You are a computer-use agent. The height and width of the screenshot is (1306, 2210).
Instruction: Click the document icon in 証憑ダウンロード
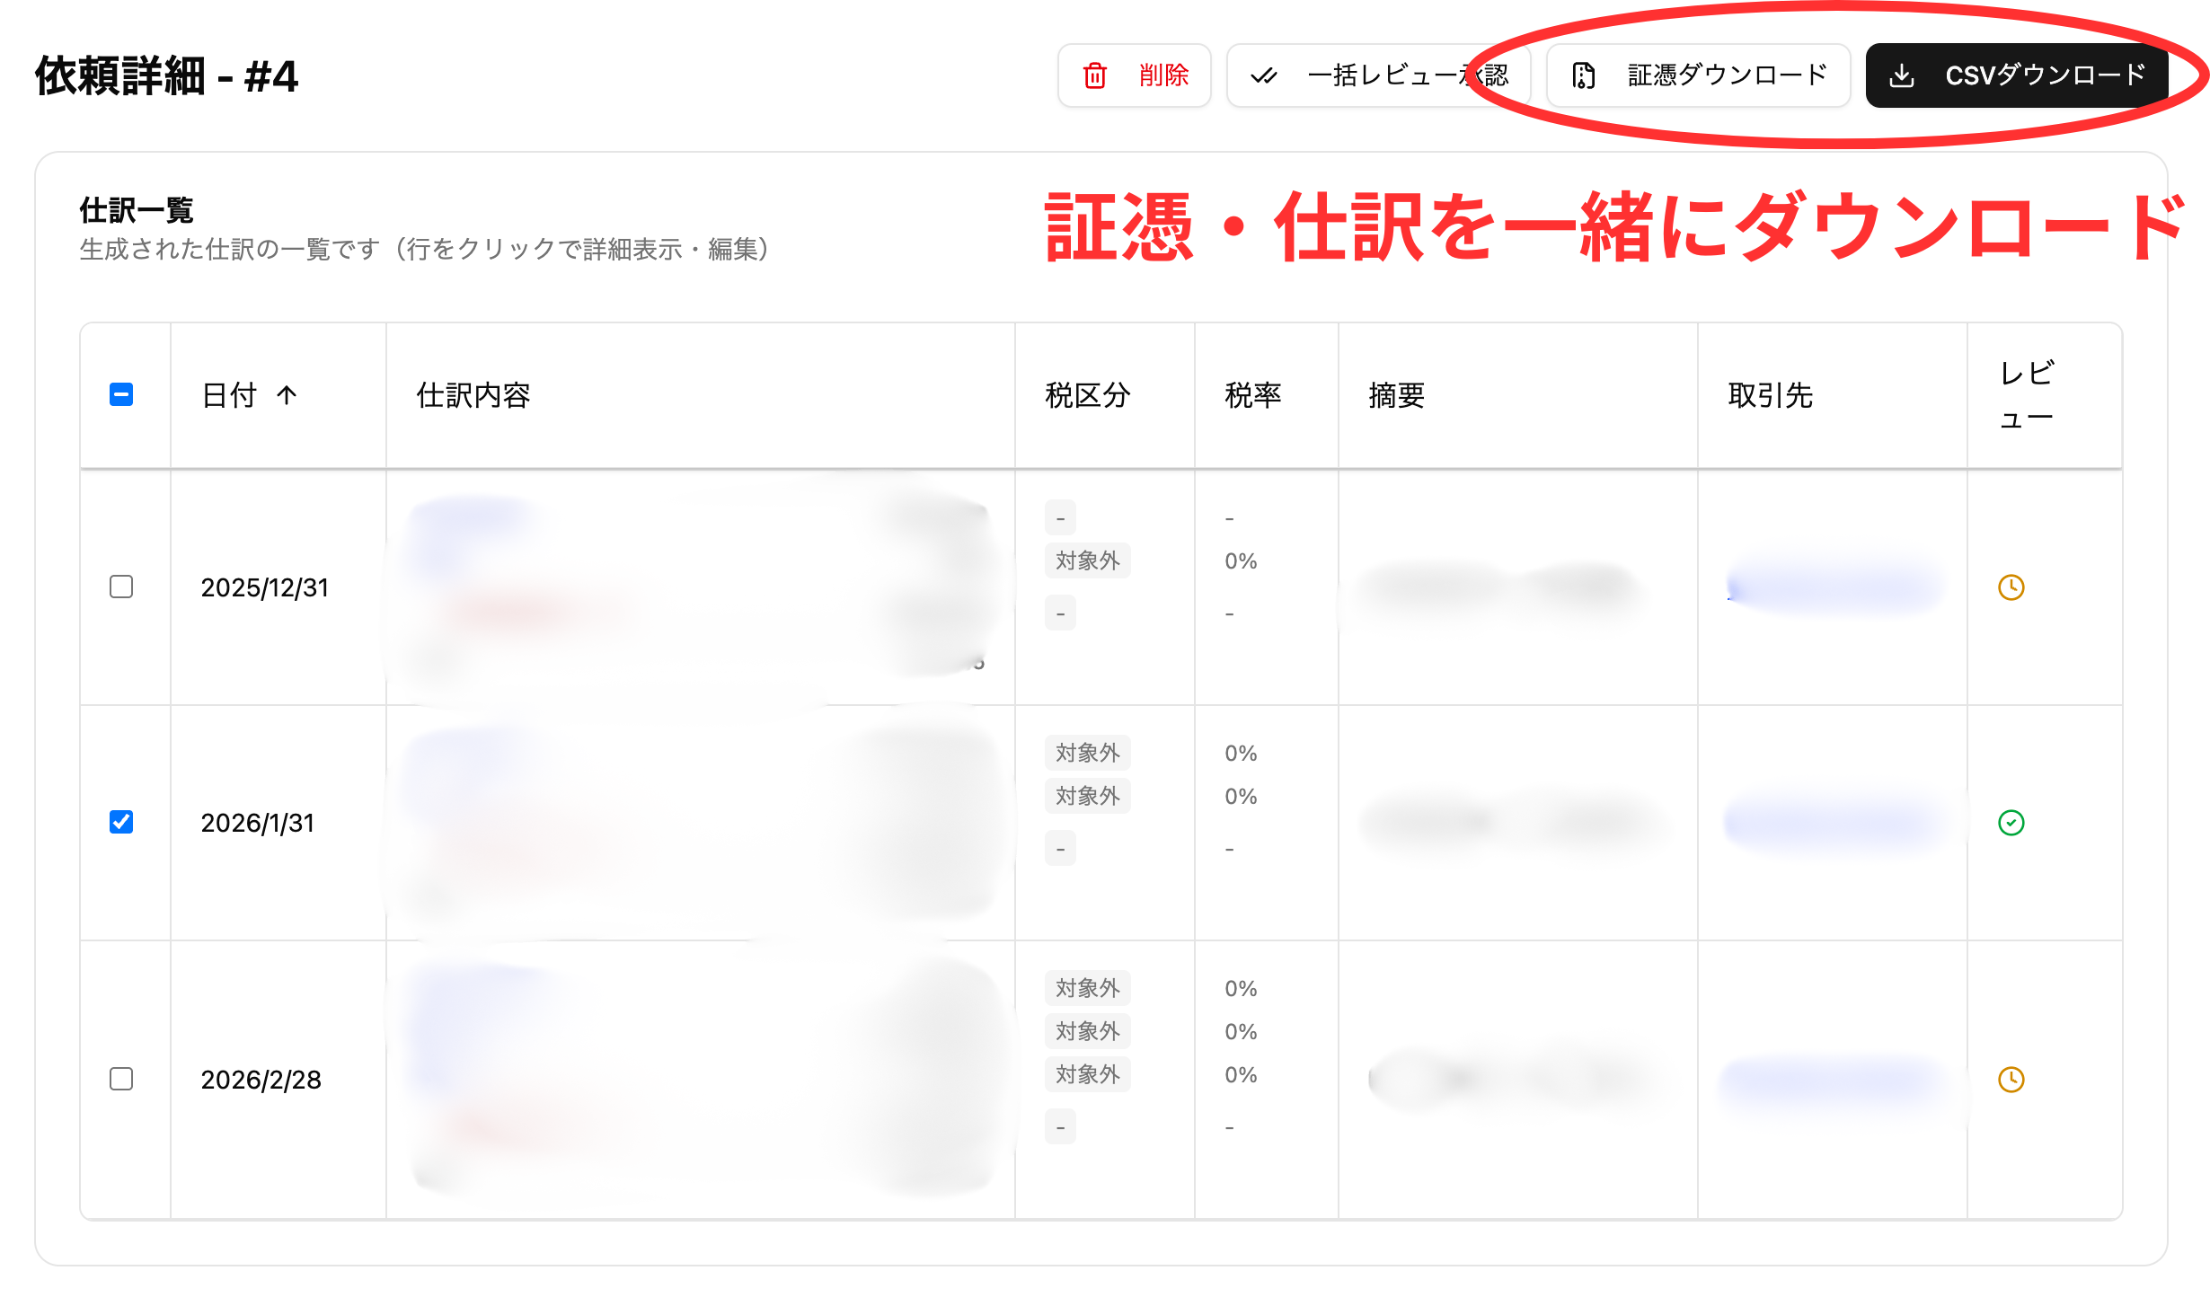[x=1583, y=75]
